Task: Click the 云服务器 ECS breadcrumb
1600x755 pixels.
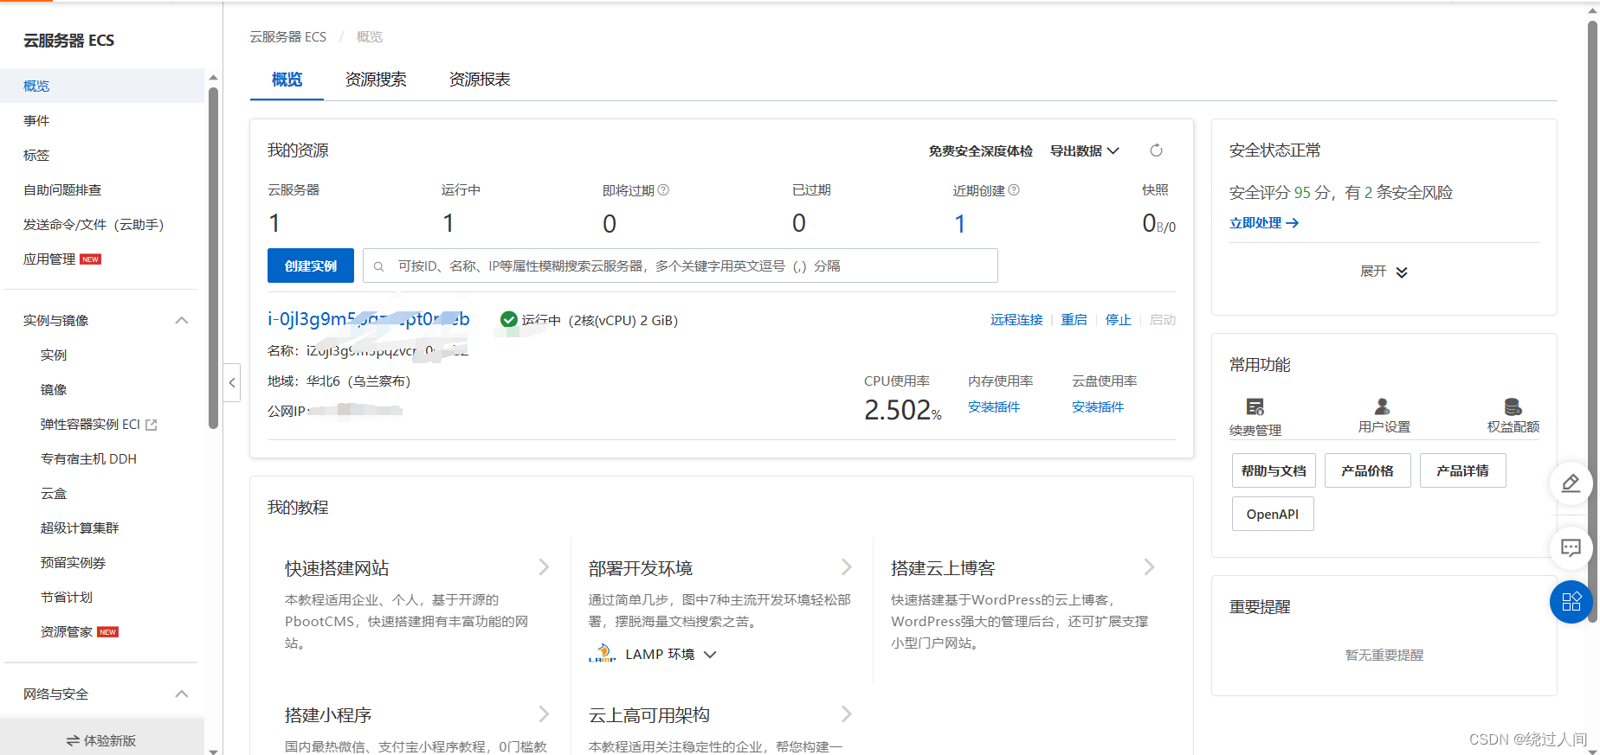Action: 288,36
